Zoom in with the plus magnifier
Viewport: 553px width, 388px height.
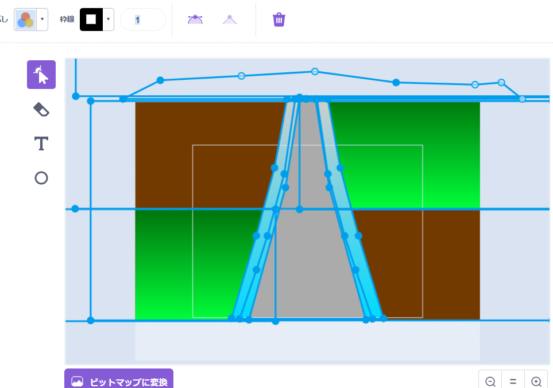pos(536,381)
